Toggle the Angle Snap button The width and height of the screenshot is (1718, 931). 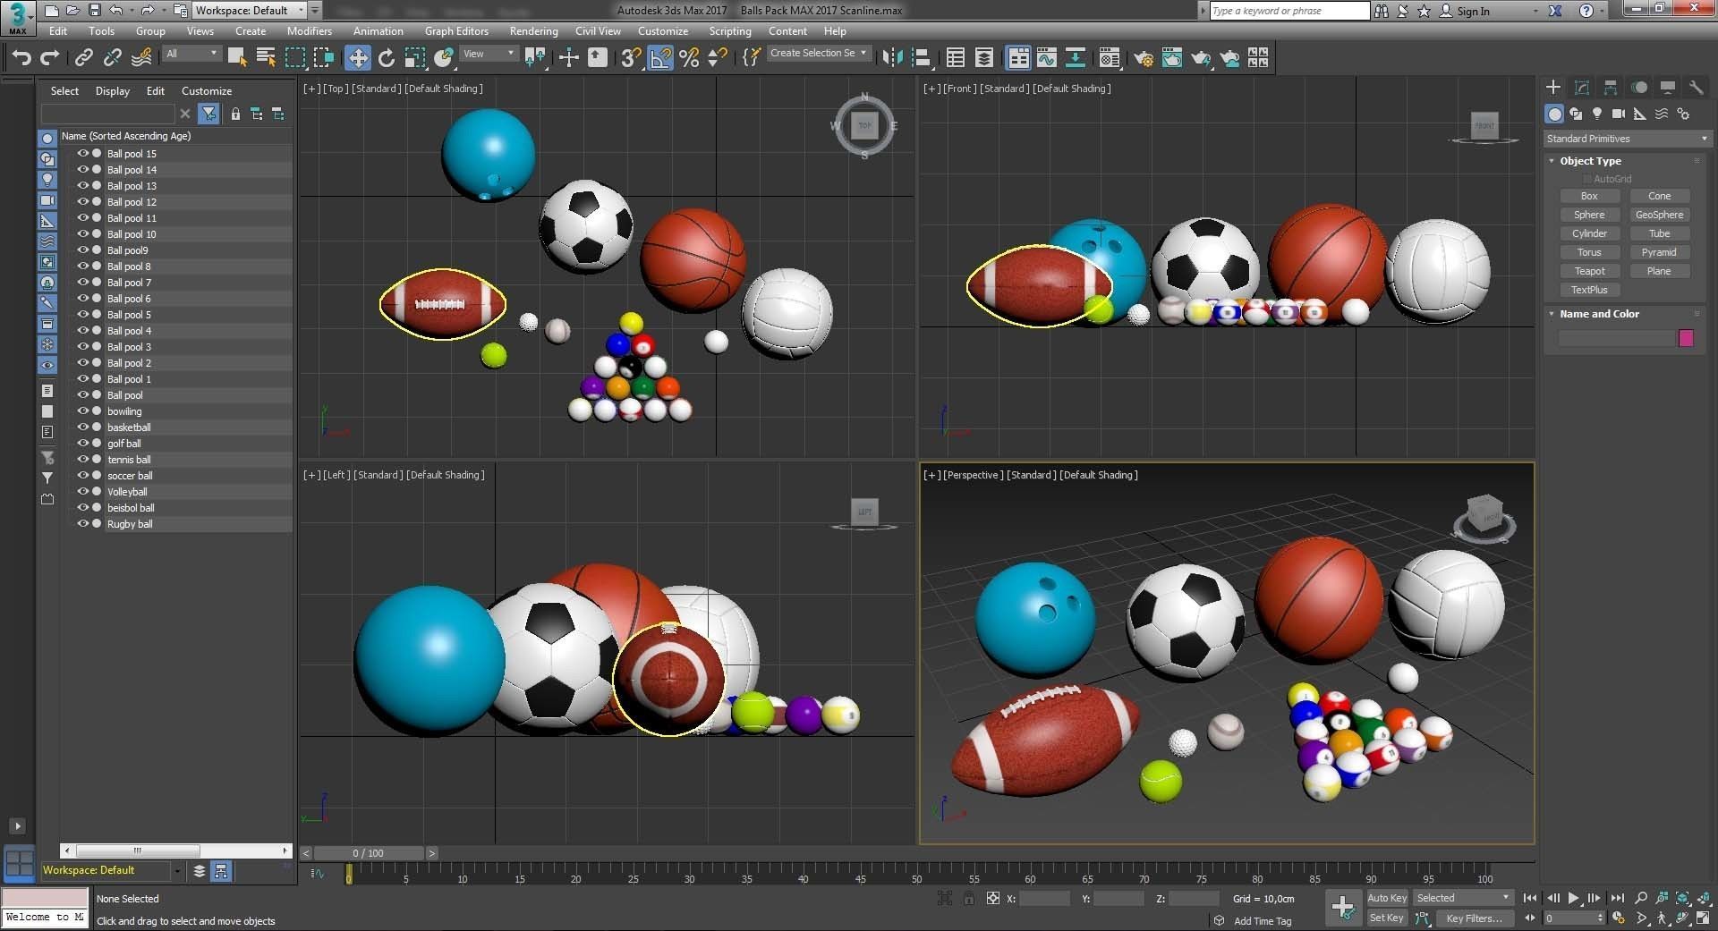click(659, 58)
